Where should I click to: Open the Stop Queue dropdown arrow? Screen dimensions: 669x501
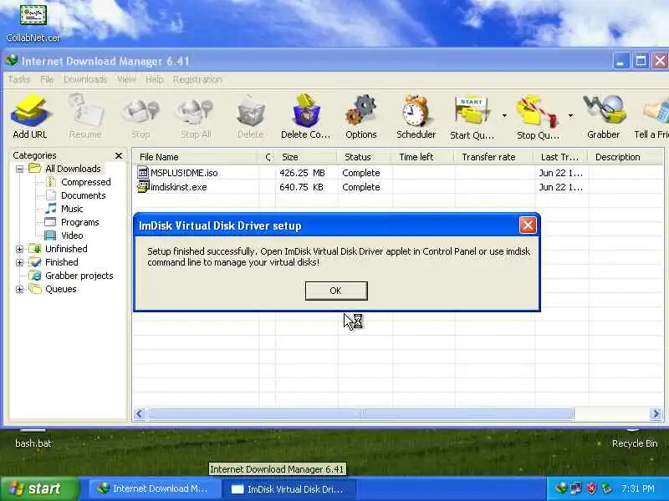[570, 115]
